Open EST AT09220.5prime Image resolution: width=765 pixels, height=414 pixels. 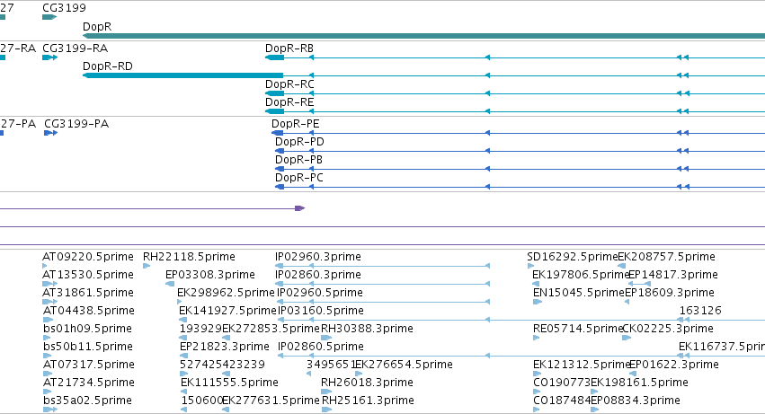[x=88, y=257]
